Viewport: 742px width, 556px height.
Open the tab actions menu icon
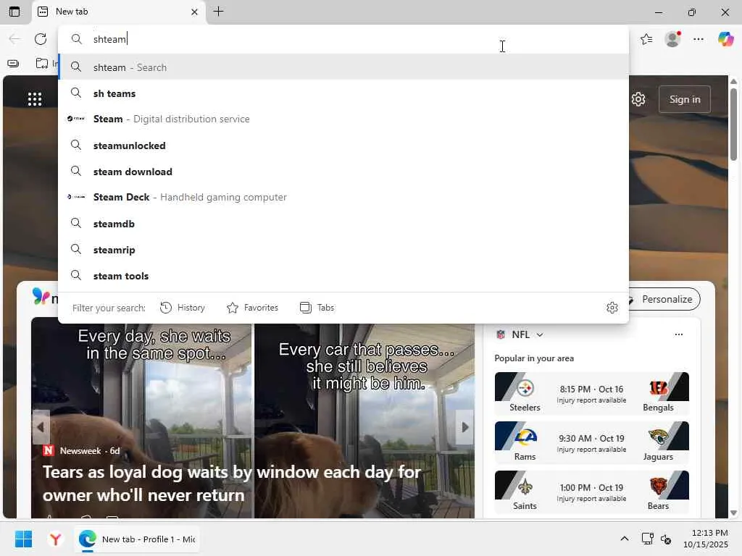[x=14, y=12]
